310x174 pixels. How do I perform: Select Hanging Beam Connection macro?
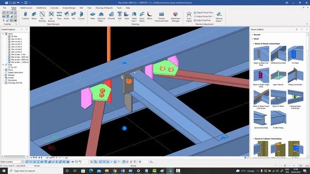295,99
